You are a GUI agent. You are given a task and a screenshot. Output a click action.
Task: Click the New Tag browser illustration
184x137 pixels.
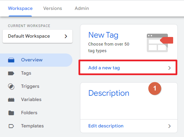(160, 43)
